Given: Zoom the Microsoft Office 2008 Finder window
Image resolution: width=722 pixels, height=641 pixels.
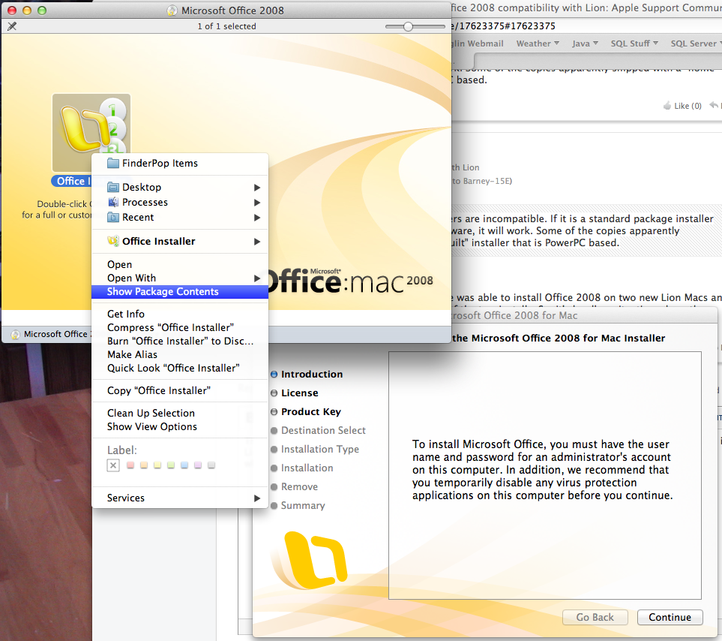Looking at the screenshot, I should [42, 11].
